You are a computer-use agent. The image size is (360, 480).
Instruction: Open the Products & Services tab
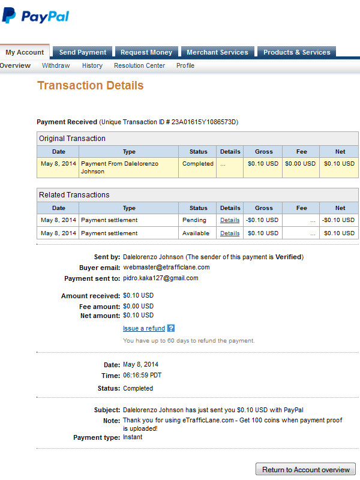tap(296, 52)
